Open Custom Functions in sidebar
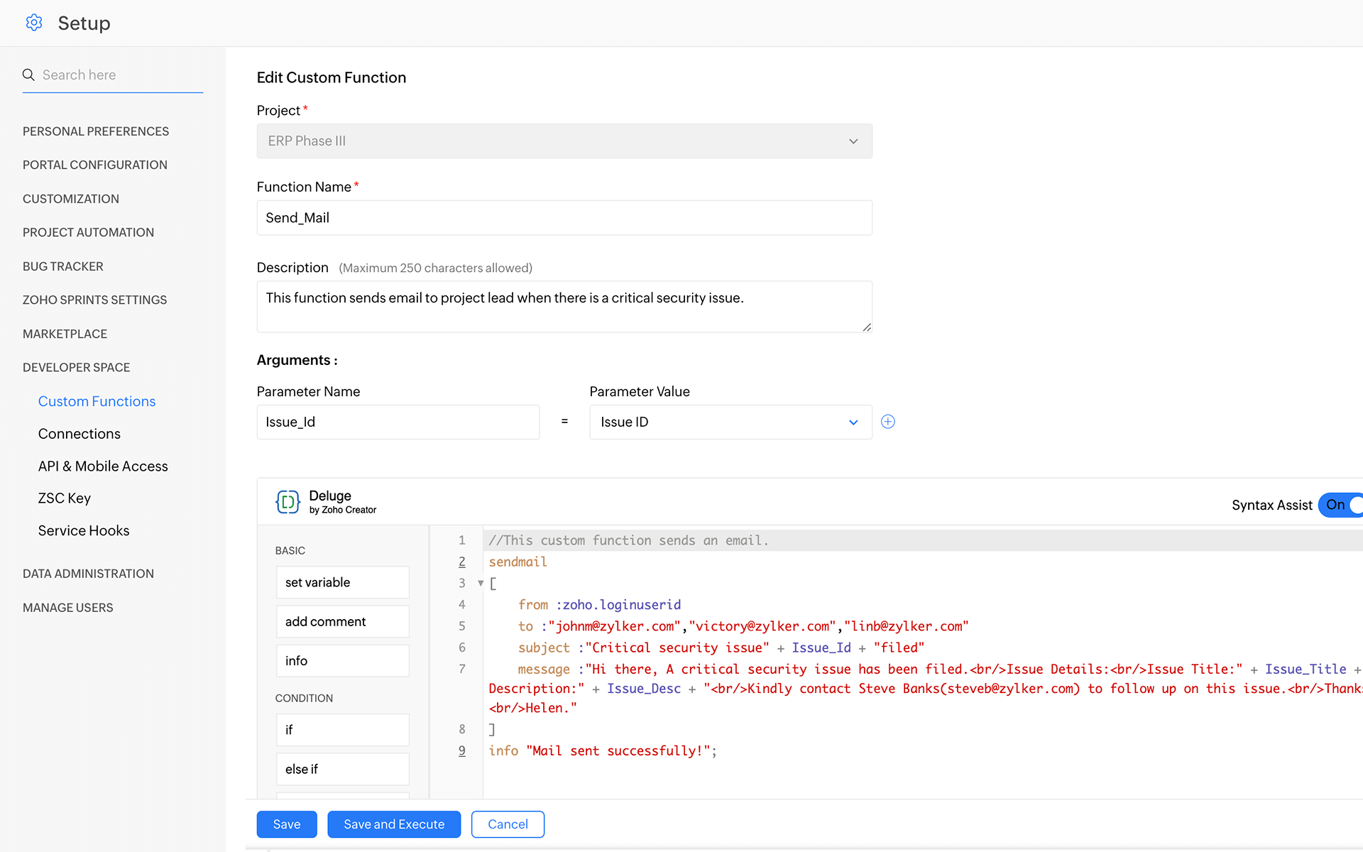 97,401
